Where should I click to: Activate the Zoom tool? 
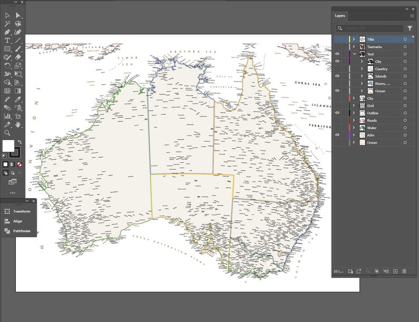7,133
